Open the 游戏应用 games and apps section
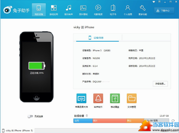Image resolution: width=179 pixels, height=133 pixels. (54, 10)
